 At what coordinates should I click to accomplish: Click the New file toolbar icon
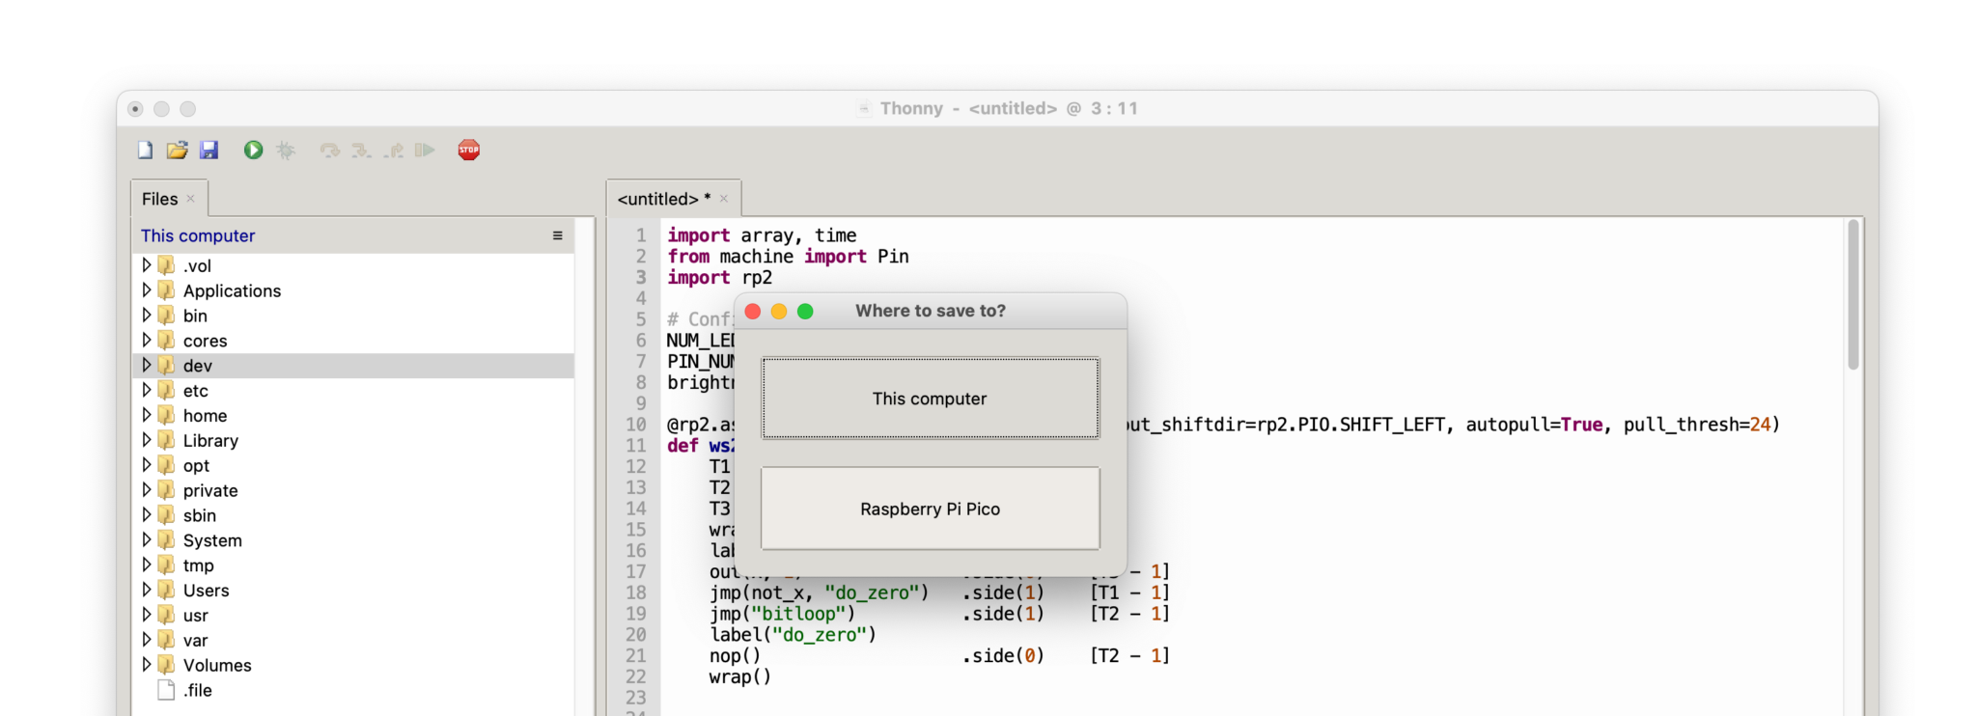click(x=145, y=150)
